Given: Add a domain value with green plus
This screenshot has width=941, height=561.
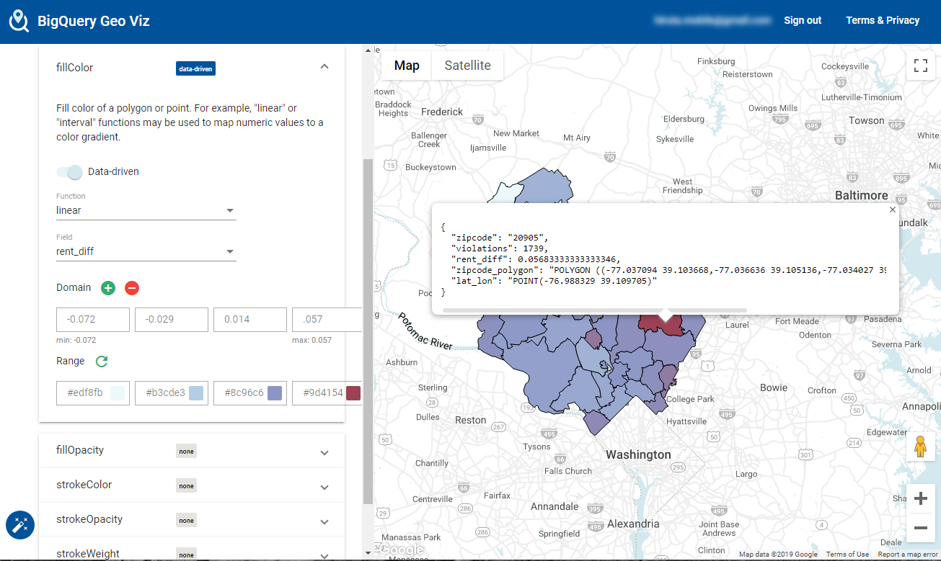Looking at the screenshot, I should coord(108,288).
